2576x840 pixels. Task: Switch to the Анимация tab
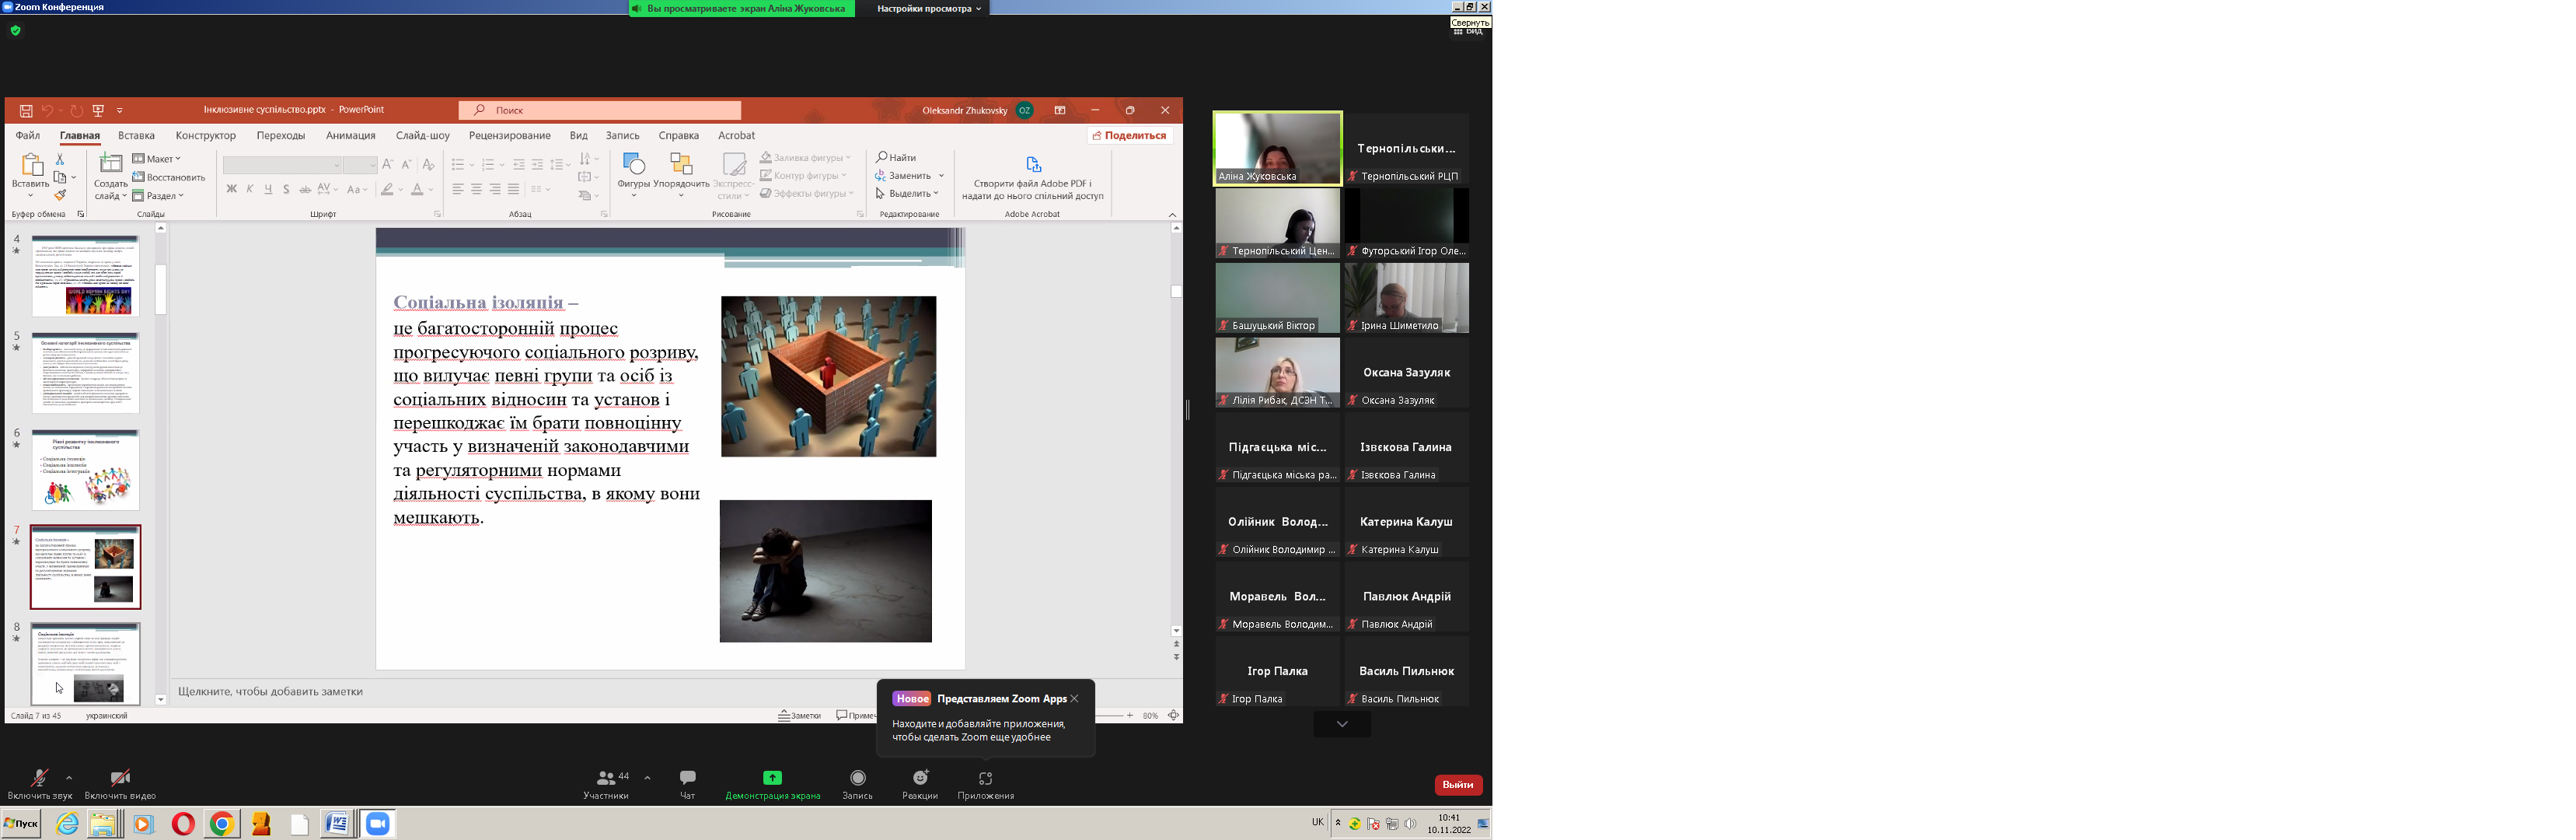(x=351, y=135)
